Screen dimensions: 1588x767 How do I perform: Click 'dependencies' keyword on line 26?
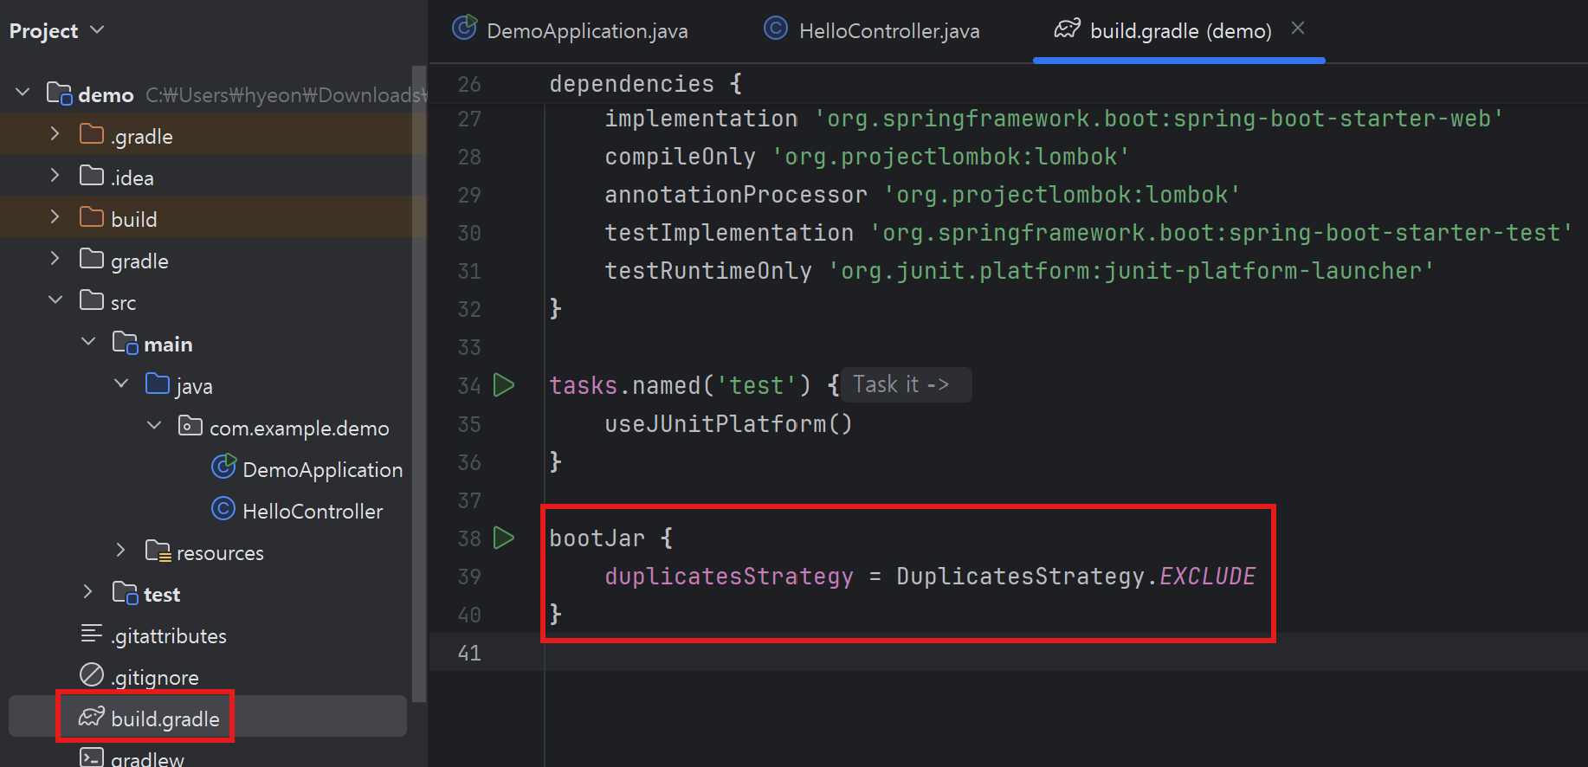coord(631,84)
